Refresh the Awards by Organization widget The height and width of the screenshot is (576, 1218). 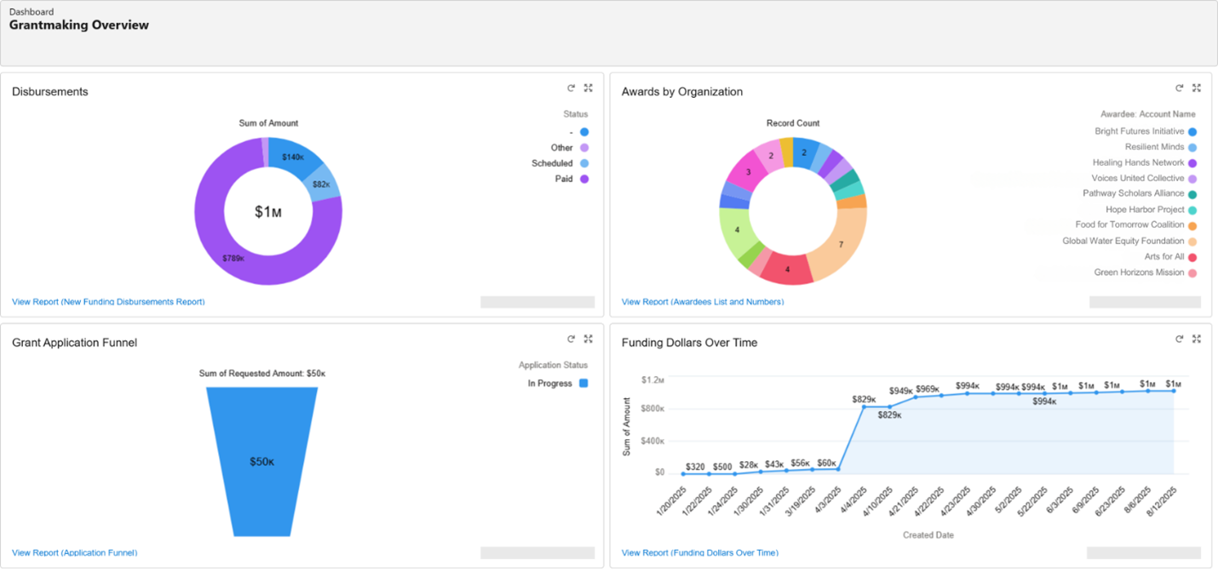pos(1179,88)
